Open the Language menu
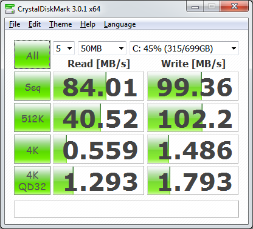Screen dimensions: 253x229 120,24
